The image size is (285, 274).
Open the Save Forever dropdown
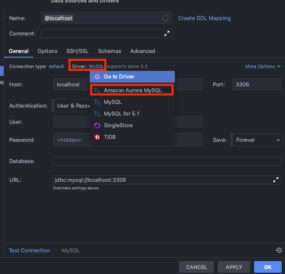[257, 140]
